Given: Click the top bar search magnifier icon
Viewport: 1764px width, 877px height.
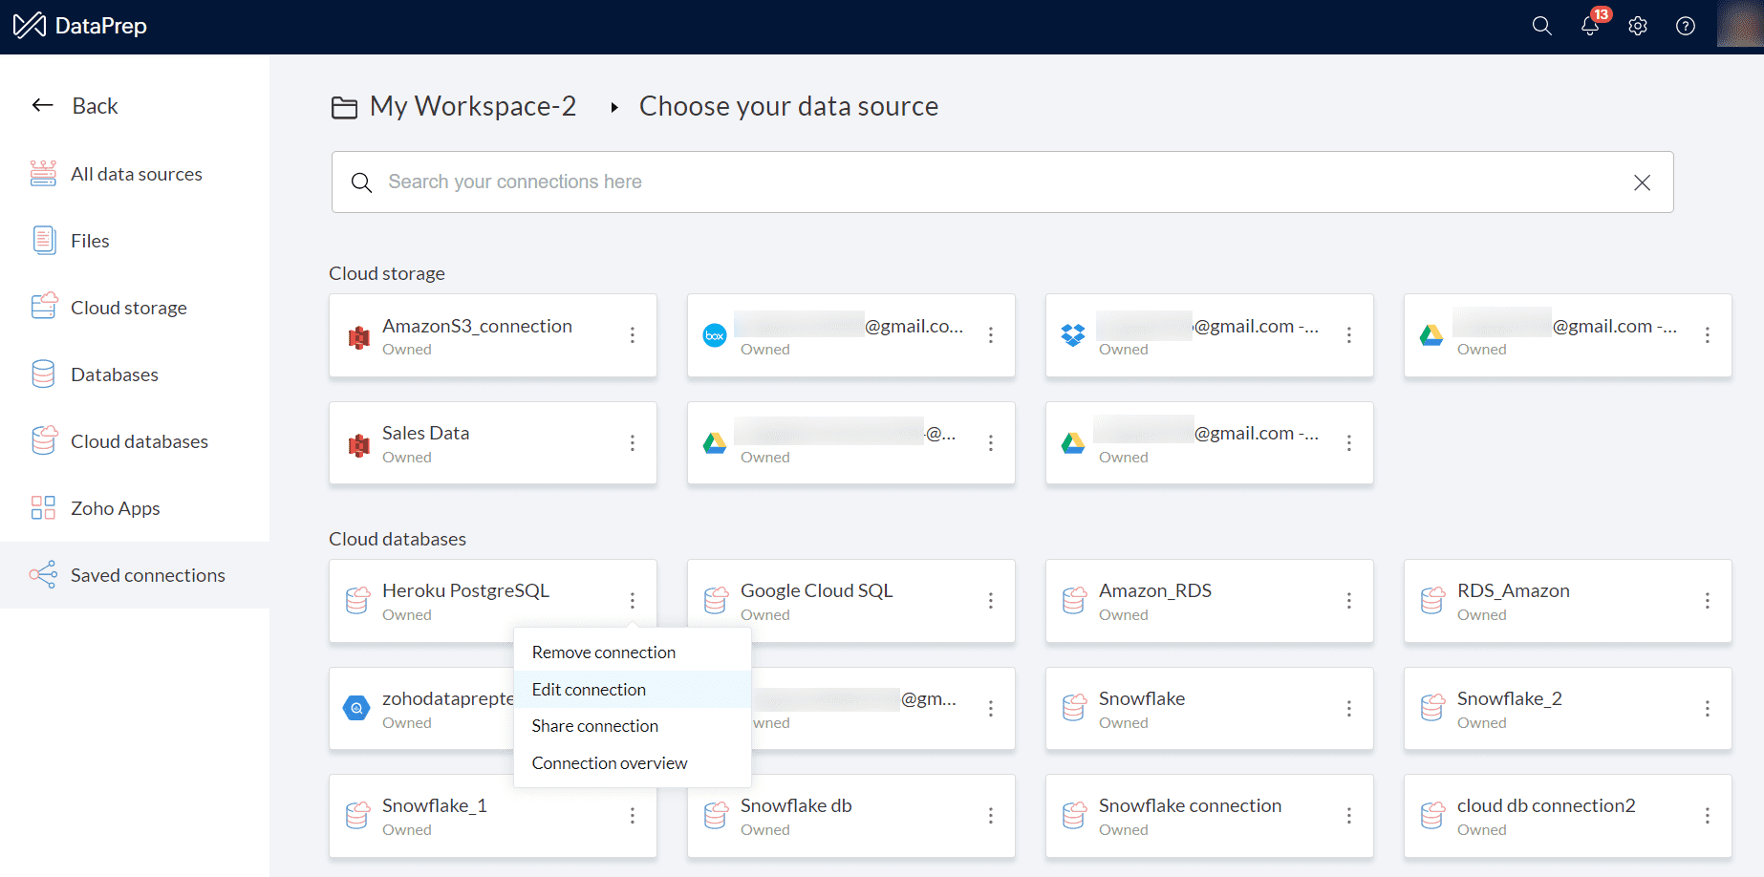Looking at the screenshot, I should click(x=1541, y=26).
